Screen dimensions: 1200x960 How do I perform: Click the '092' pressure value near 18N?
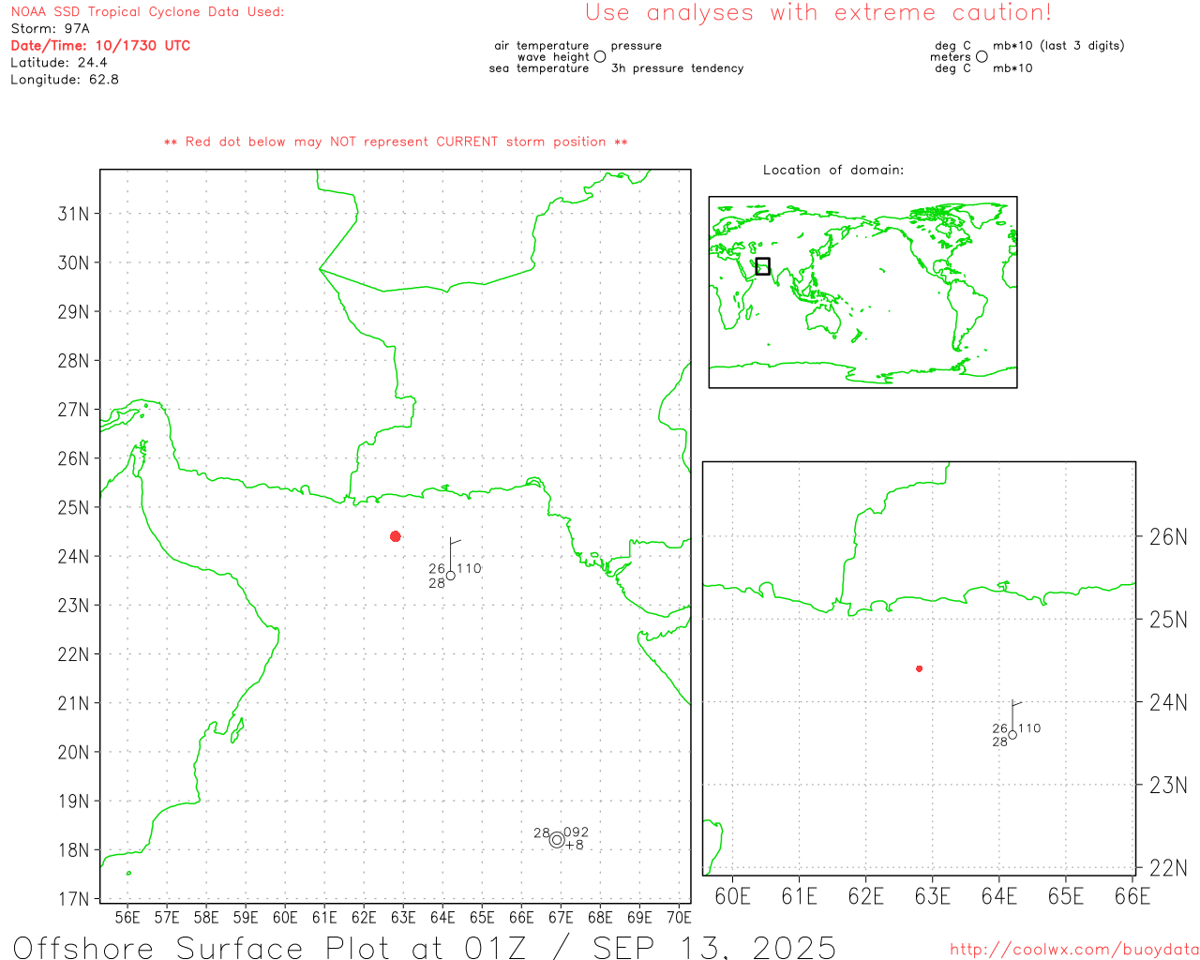point(577,832)
